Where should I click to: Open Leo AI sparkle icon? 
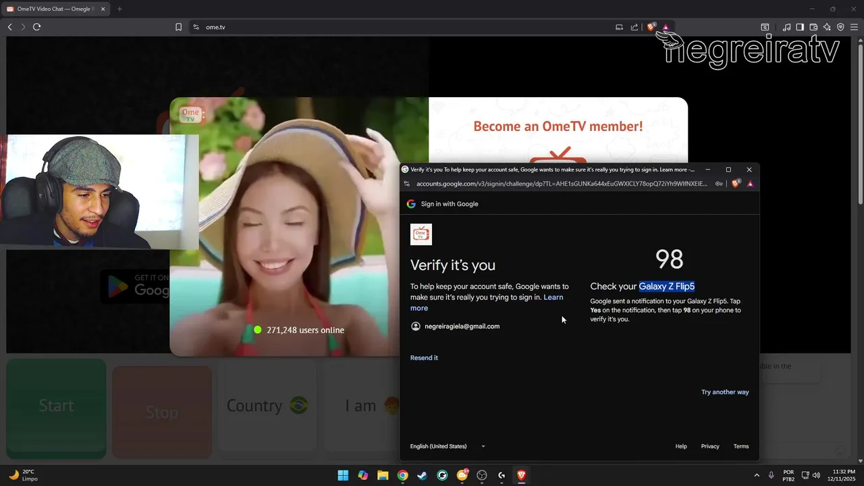[827, 27]
